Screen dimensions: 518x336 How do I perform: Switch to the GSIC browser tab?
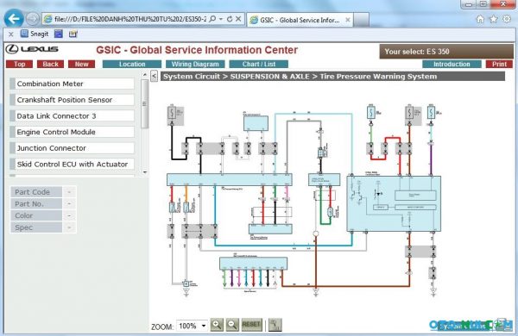[300, 20]
